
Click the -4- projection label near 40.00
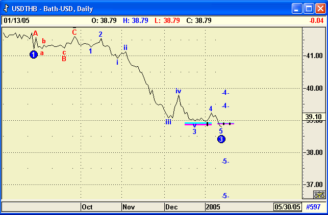tap(225, 92)
